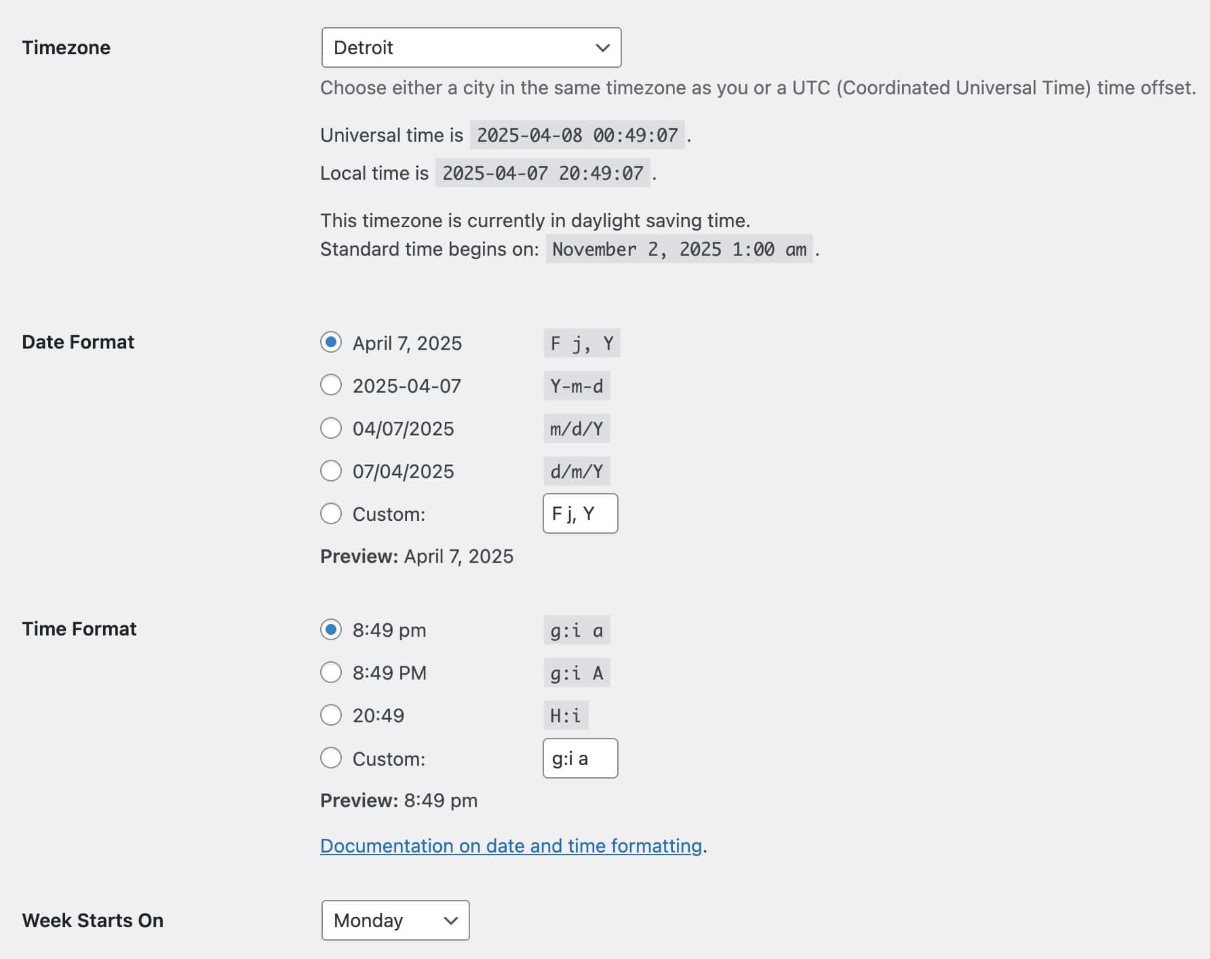Select the 8:49 pm time format
The image size is (1210, 959).
click(331, 629)
